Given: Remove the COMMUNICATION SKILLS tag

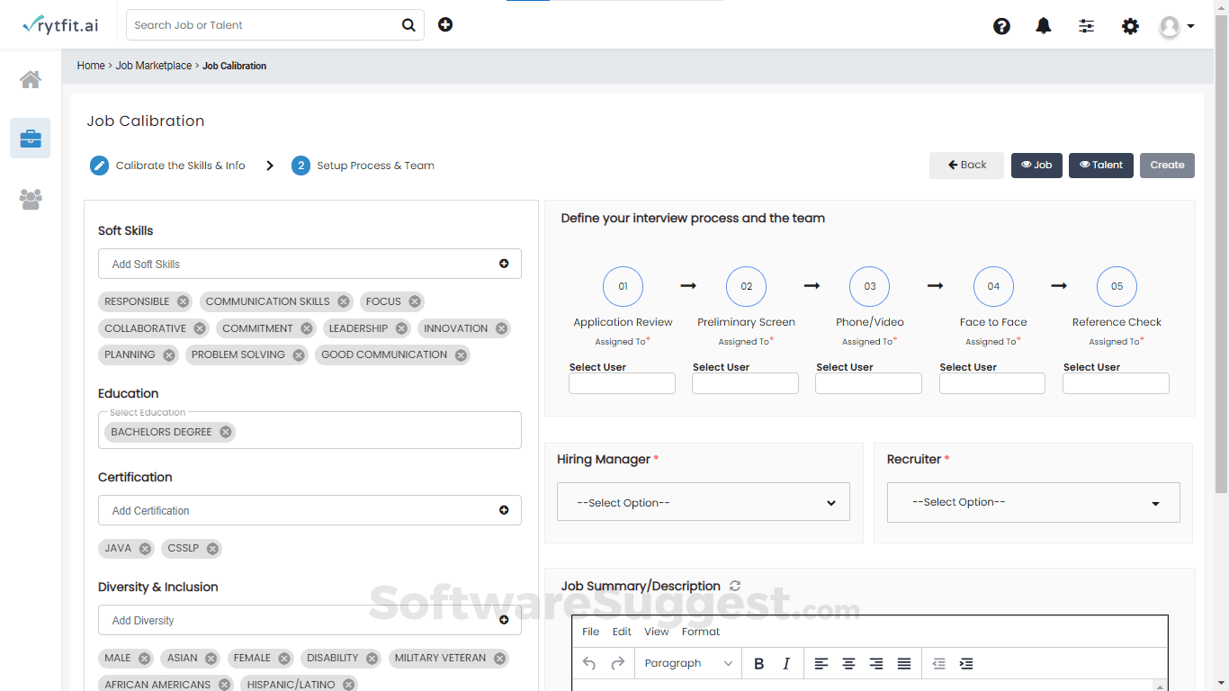Looking at the screenshot, I should point(344,301).
